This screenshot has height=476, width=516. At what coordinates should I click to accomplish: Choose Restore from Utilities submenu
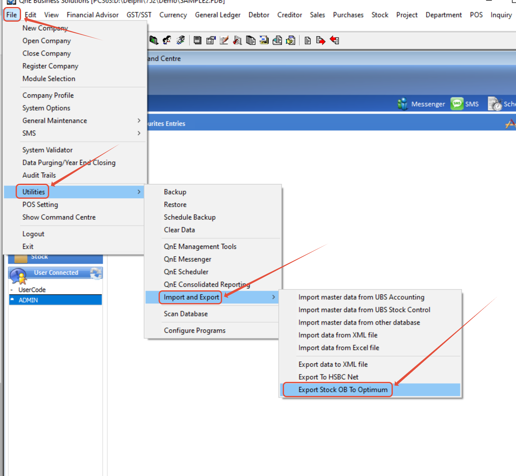tap(175, 205)
